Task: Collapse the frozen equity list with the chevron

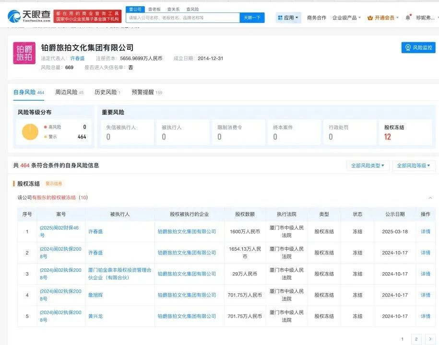Action: [x=430, y=197]
